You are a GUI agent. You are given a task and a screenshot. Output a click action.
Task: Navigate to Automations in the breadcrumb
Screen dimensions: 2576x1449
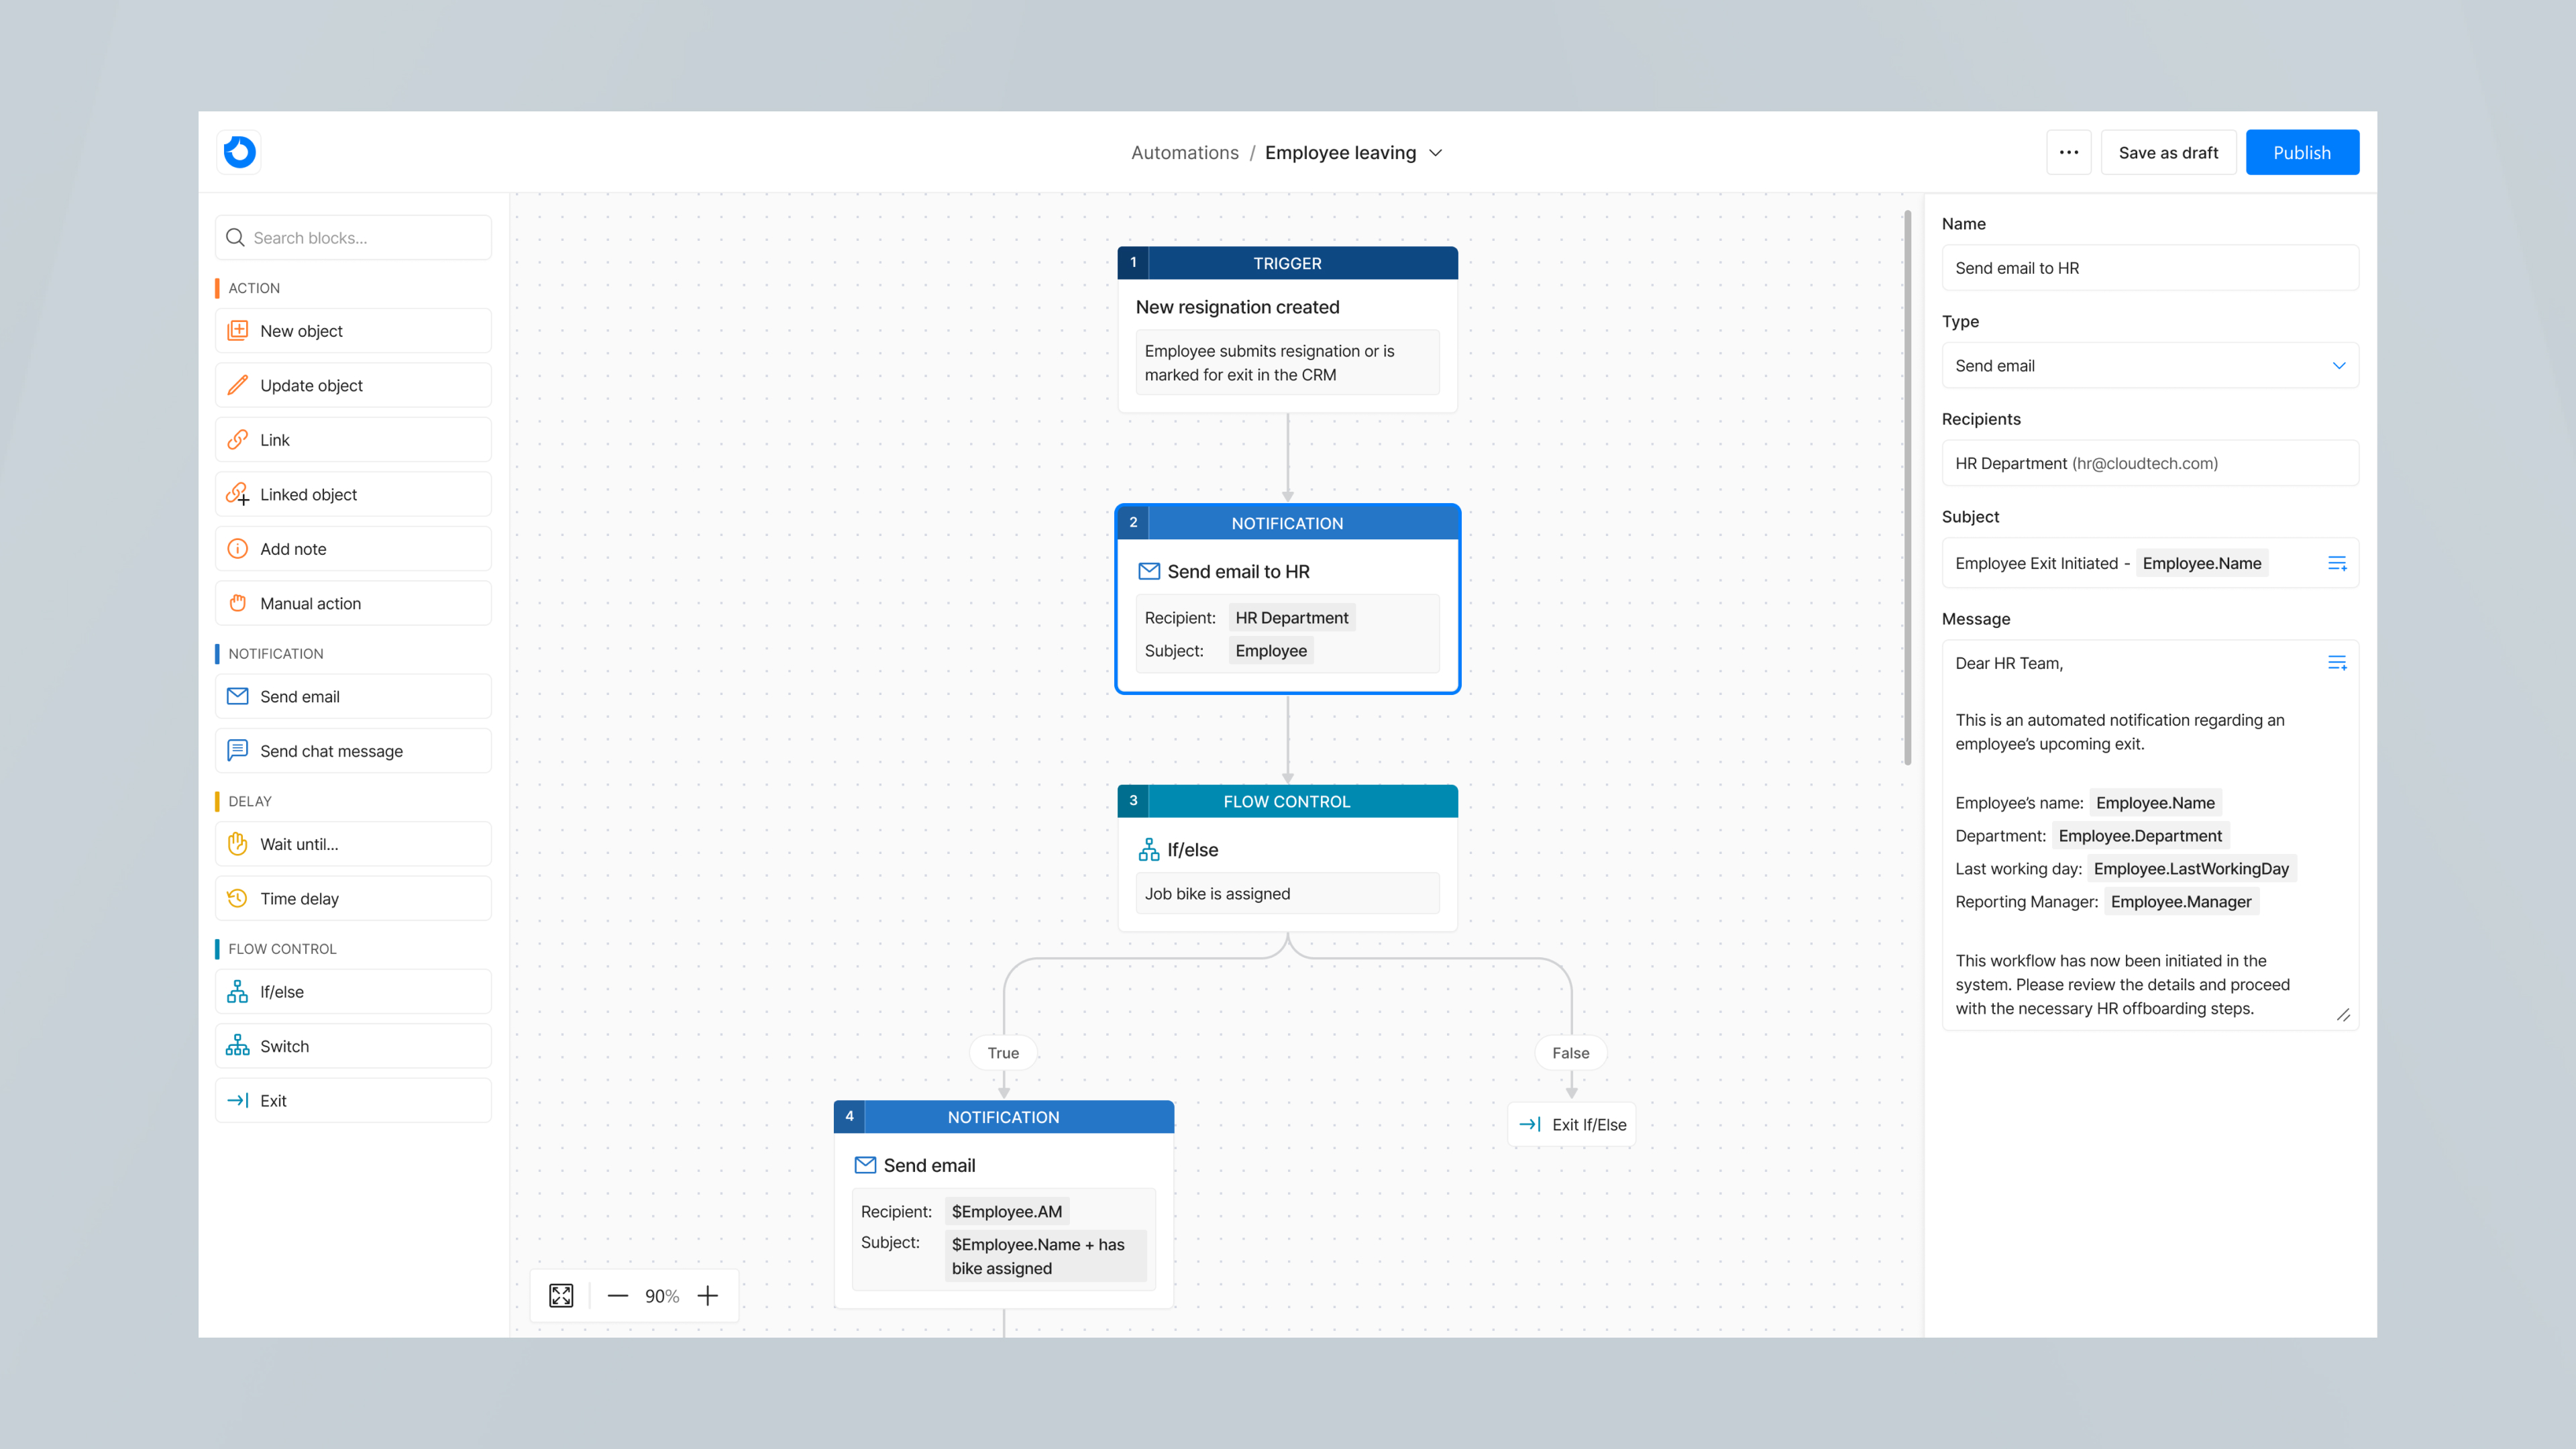1185,152
